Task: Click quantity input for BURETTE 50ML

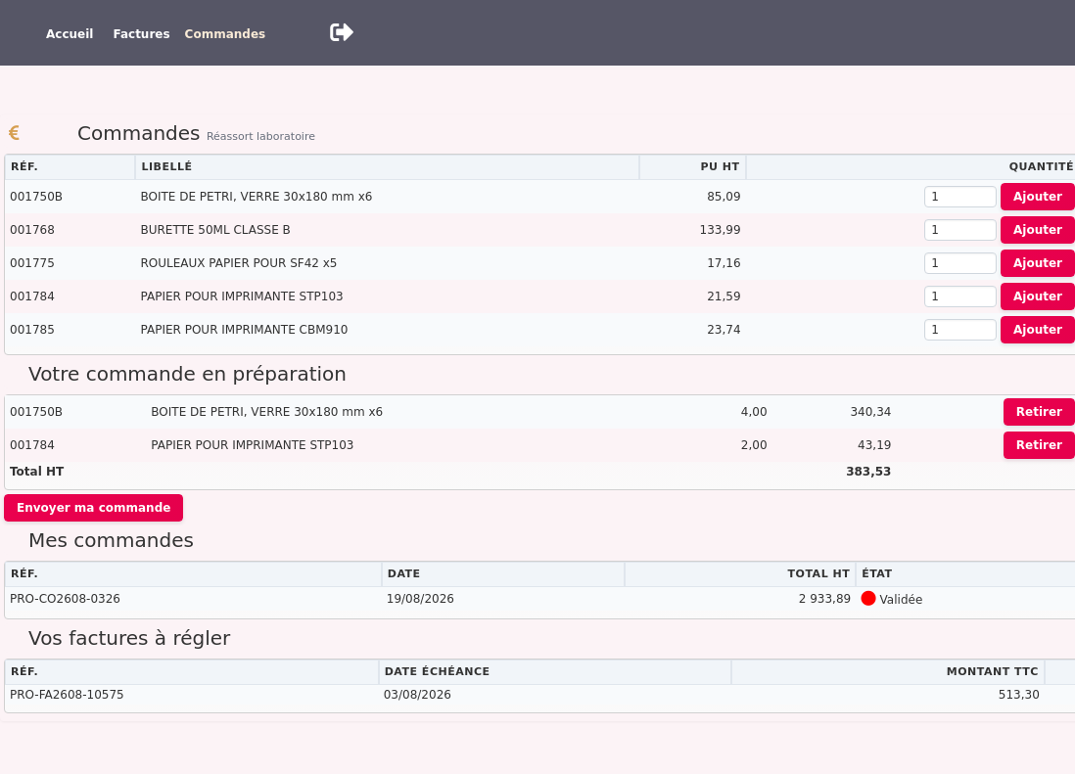Action: (959, 229)
